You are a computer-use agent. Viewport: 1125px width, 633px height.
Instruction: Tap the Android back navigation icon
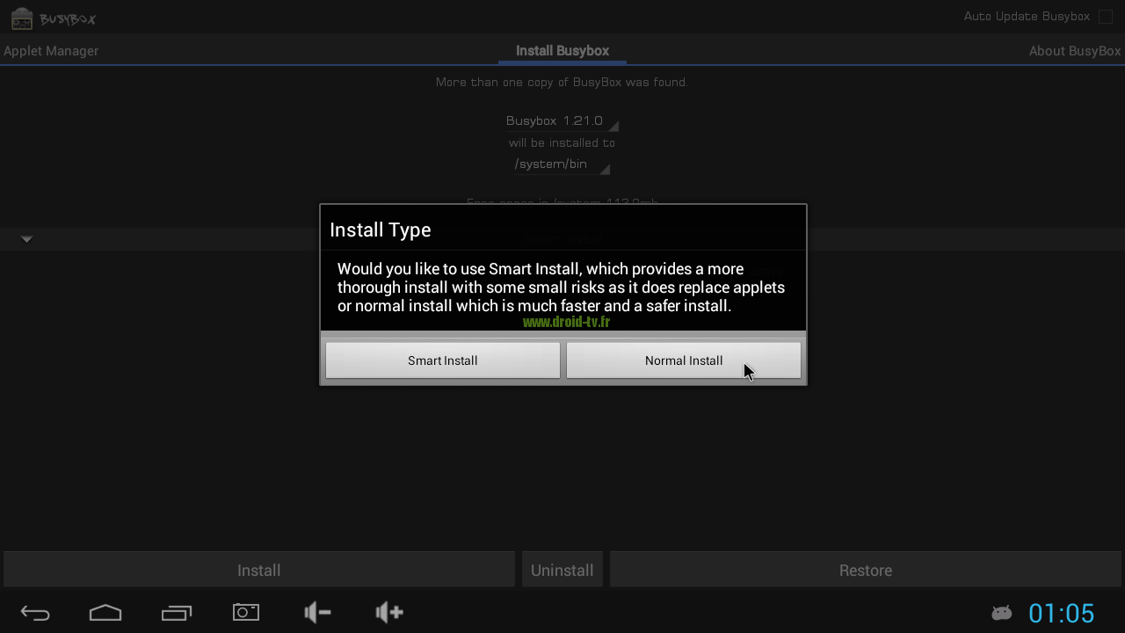coord(35,613)
